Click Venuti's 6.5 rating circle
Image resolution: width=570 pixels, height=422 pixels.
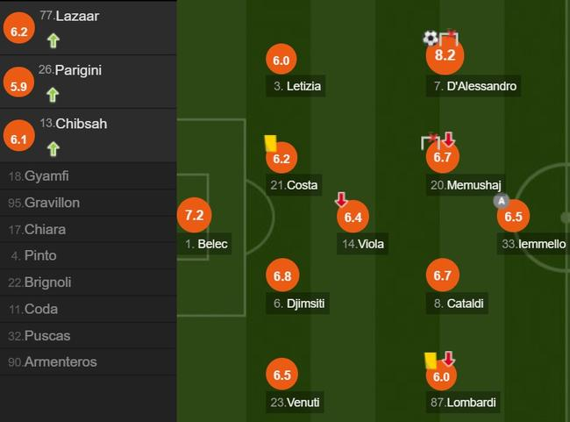pos(281,375)
